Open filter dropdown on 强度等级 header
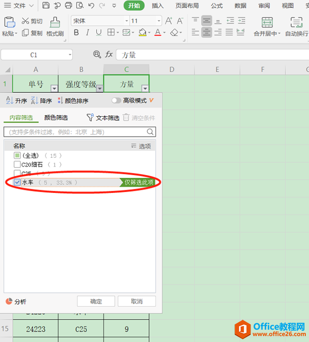 (100, 88)
